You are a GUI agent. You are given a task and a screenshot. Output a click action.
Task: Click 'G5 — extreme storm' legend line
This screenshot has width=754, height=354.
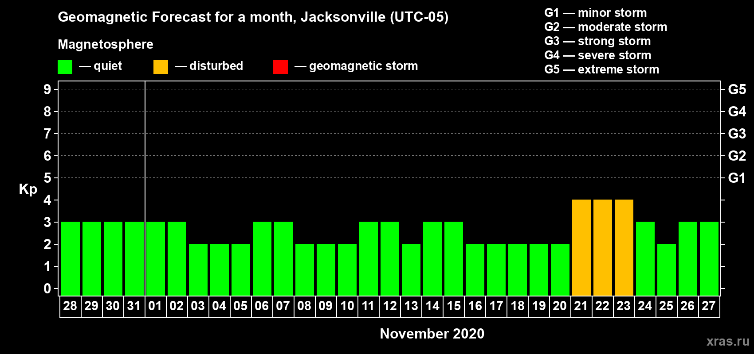pyautogui.click(x=601, y=69)
